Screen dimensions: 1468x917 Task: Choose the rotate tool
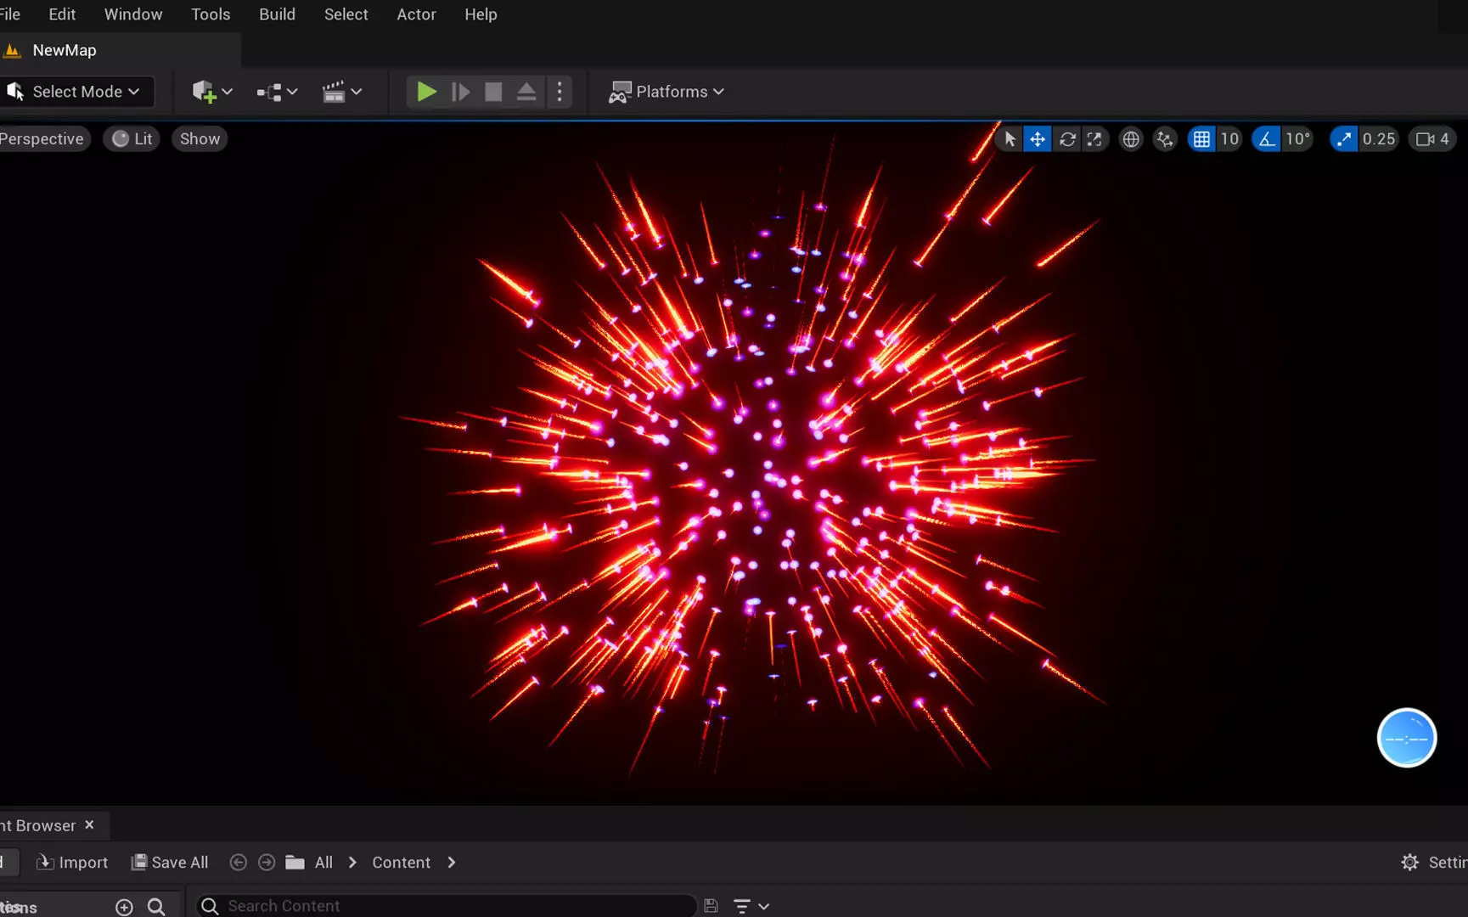click(x=1067, y=139)
